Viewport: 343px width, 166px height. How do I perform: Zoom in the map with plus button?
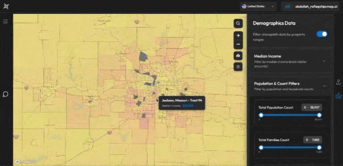tap(238, 35)
